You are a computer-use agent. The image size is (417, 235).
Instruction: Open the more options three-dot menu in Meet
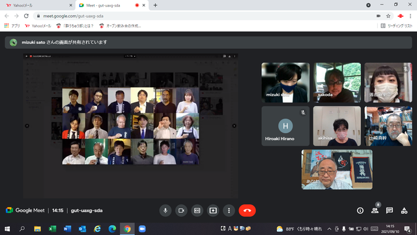[229, 210]
